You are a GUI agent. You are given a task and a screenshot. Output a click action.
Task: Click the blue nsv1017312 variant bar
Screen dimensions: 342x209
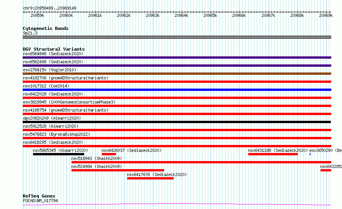177,90
